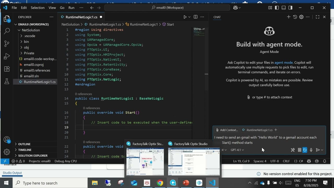Click Windows Start button
The image size is (334, 188).
point(6,183)
